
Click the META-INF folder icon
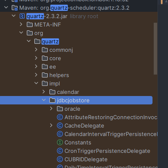pos(30,24)
